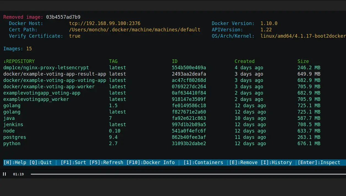This screenshot has width=346, height=196.
Task: Select [F5]:Refresh in the bottom bar
Action: pyautogui.click(x=106, y=162)
